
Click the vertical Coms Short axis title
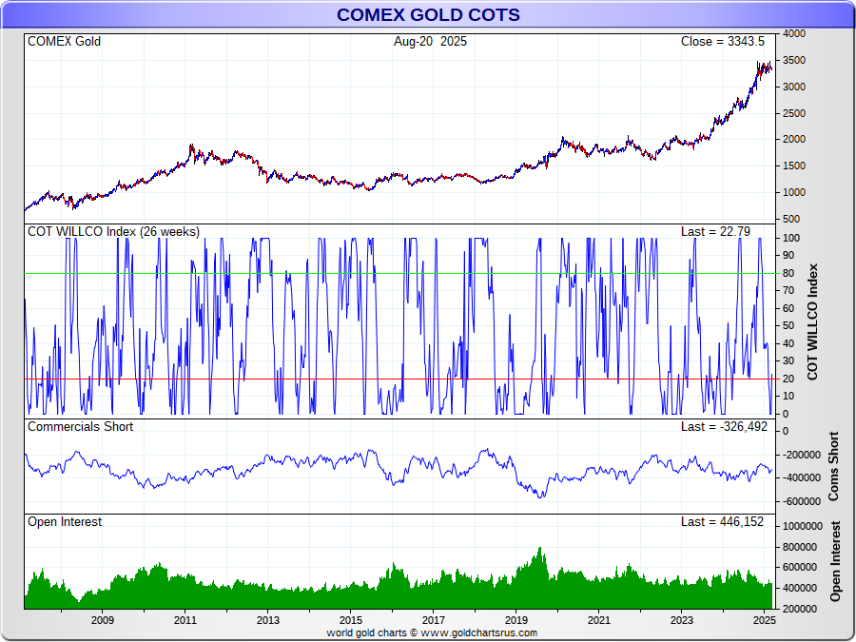[x=833, y=466]
